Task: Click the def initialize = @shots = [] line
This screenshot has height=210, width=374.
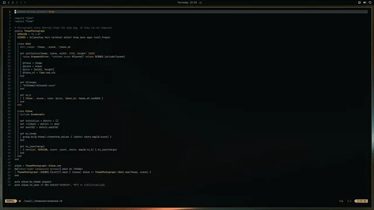Action: click(x=39, y=121)
